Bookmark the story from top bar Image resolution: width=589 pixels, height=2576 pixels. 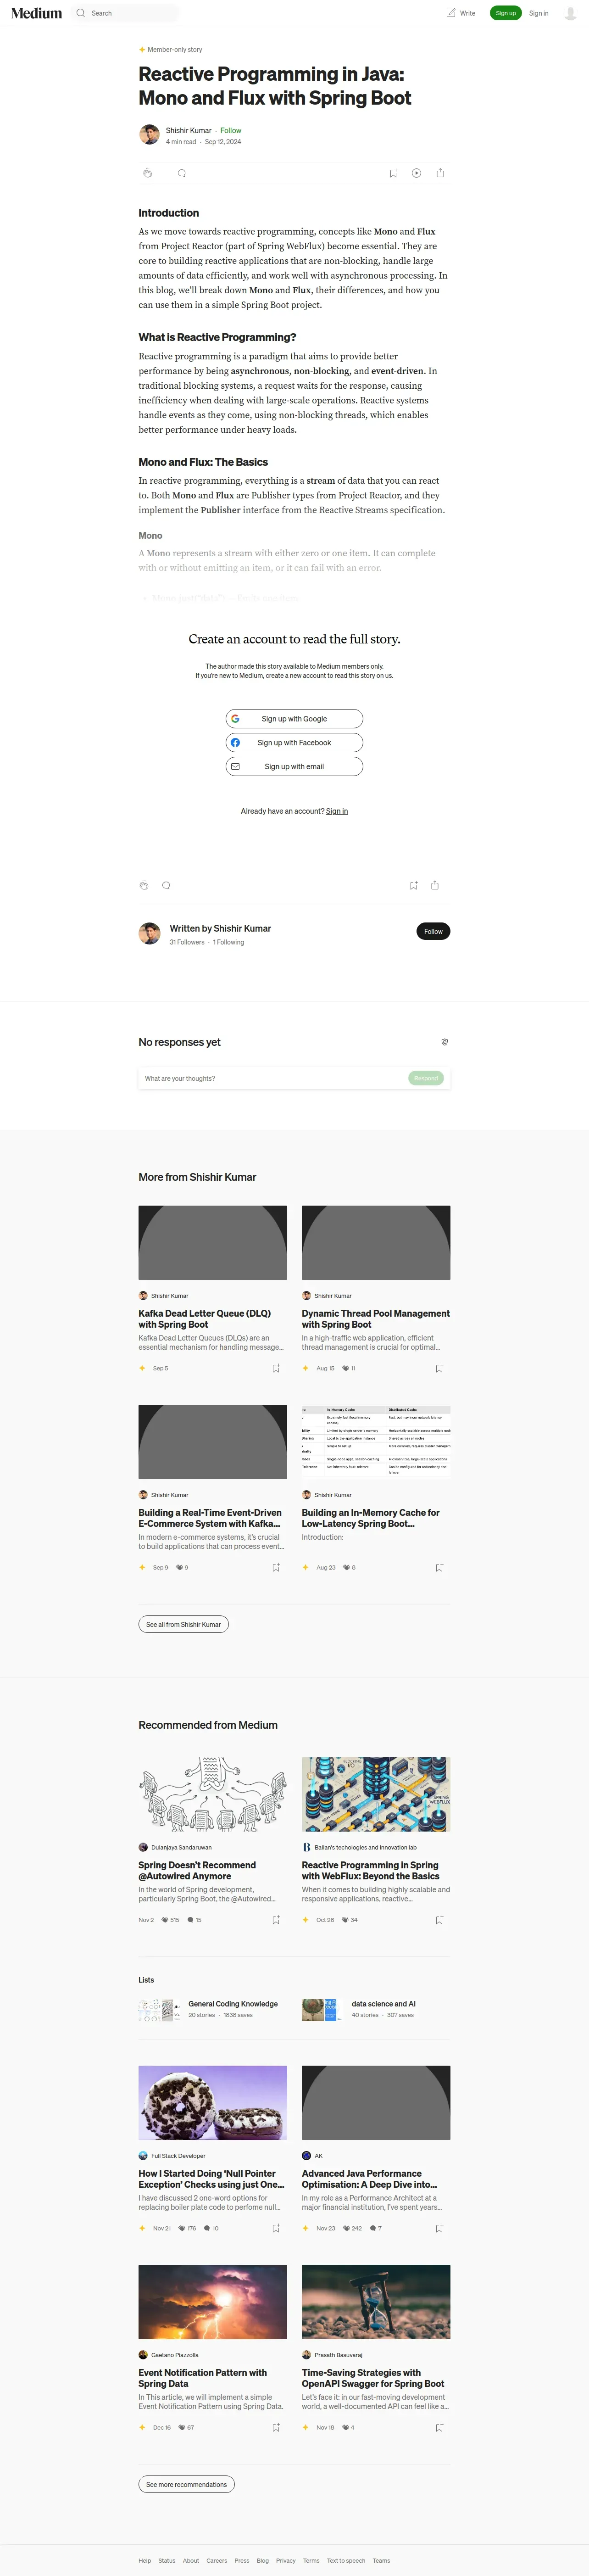click(393, 173)
